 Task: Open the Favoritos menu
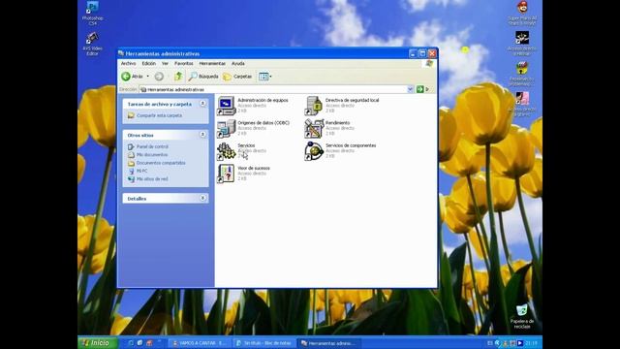[x=184, y=63]
